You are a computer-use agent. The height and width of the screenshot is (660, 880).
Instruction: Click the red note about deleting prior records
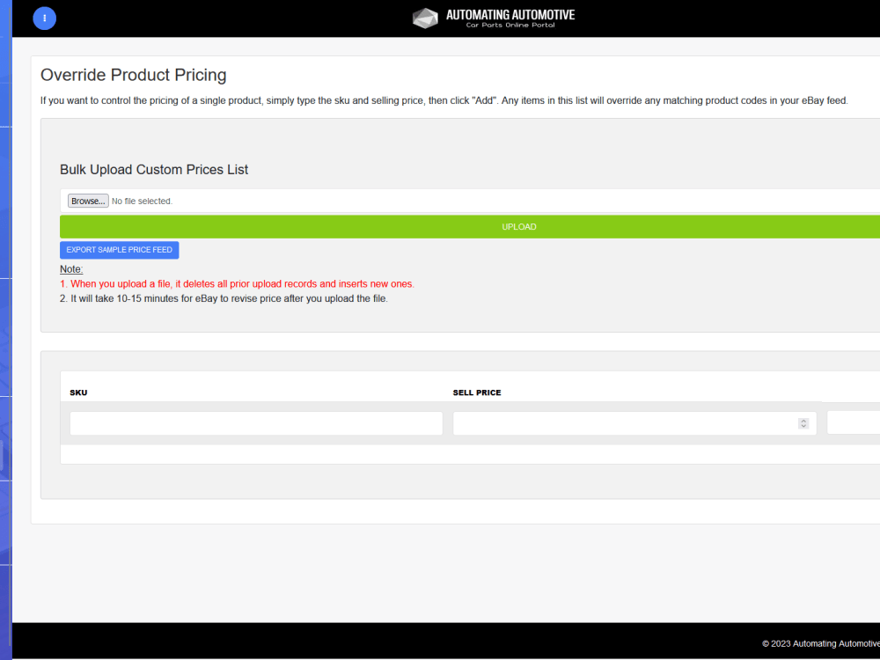(237, 284)
